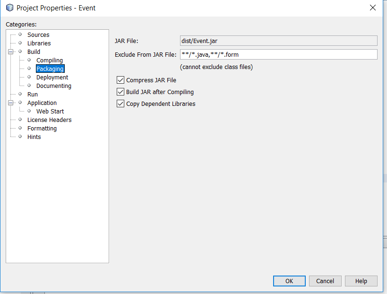Click the Exclude From JAR File field
This screenshot has width=387, height=294.
click(278, 54)
